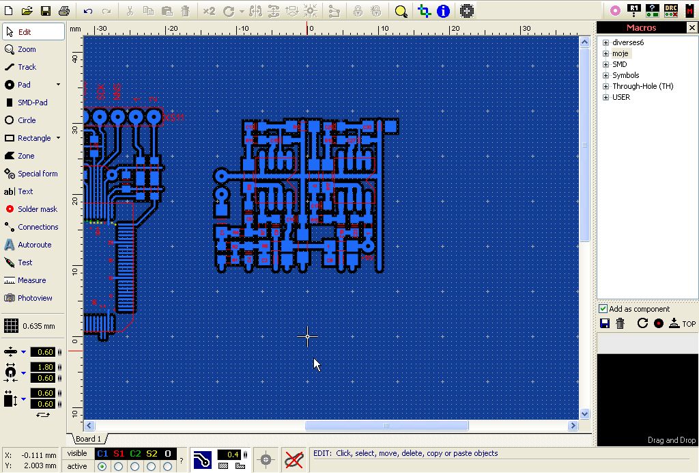Click the Print icon in toolbar
699x473 pixels.
click(64, 11)
